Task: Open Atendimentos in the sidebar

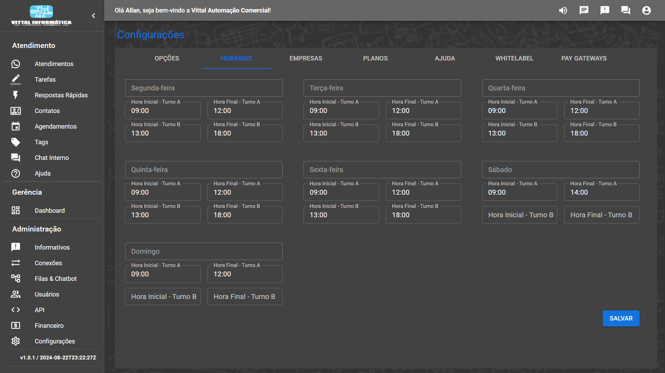Action: pyautogui.click(x=54, y=64)
